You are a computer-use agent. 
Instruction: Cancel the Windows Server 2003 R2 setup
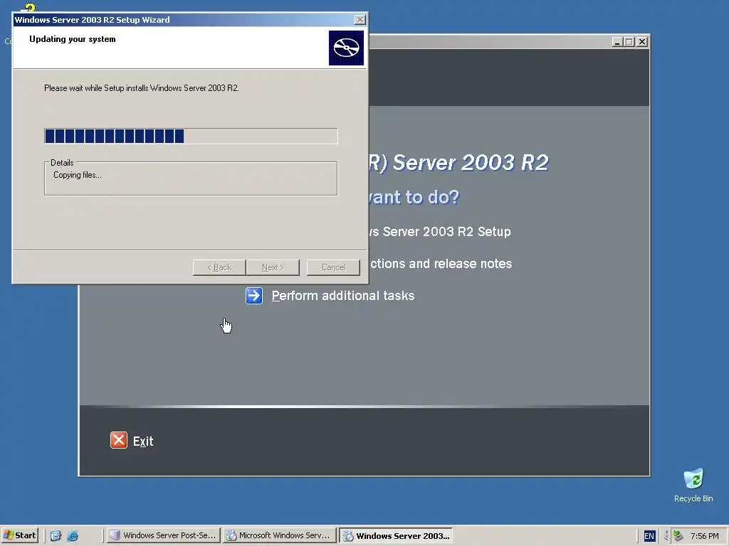(333, 267)
